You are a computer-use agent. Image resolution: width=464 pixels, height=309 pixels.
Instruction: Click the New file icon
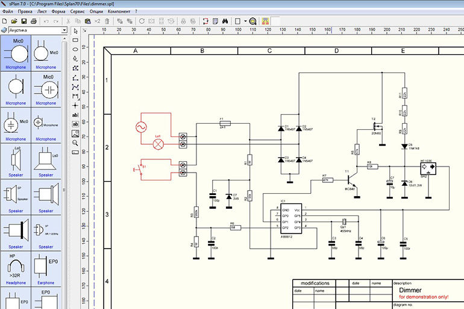point(4,21)
